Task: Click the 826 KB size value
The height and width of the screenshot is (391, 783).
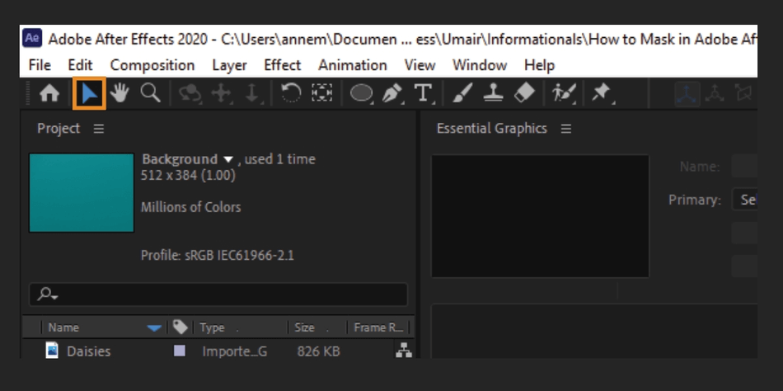Action: click(319, 351)
